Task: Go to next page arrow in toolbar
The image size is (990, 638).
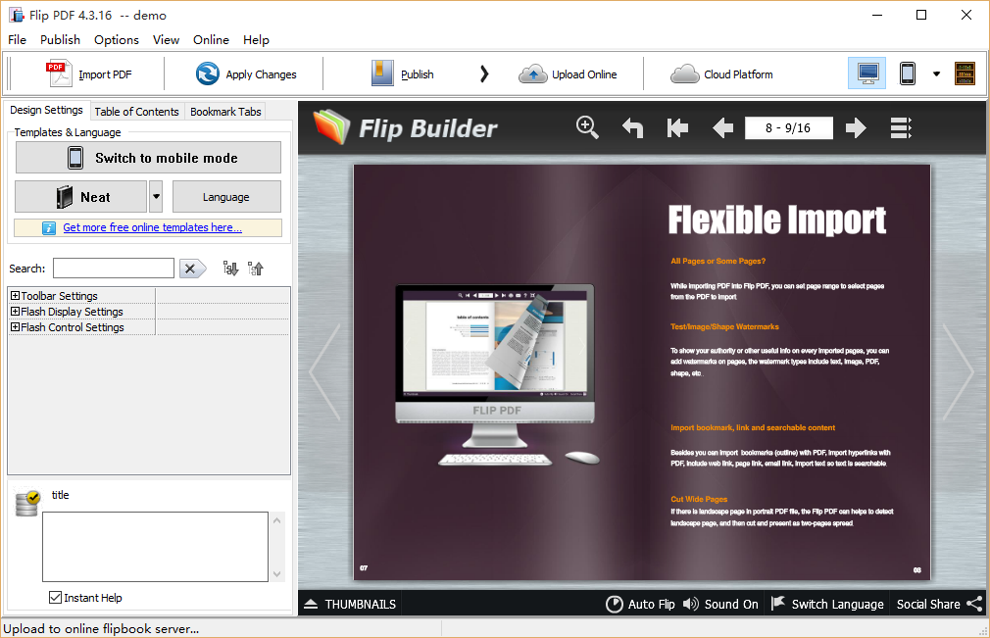Action: [856, 128]
